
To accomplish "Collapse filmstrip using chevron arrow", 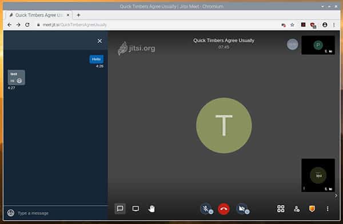I will [336, 195].
